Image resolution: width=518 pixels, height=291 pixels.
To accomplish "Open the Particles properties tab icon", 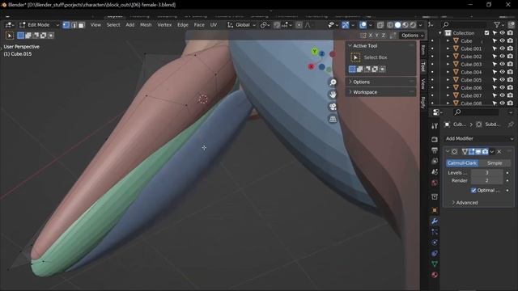I will [435, 232].
